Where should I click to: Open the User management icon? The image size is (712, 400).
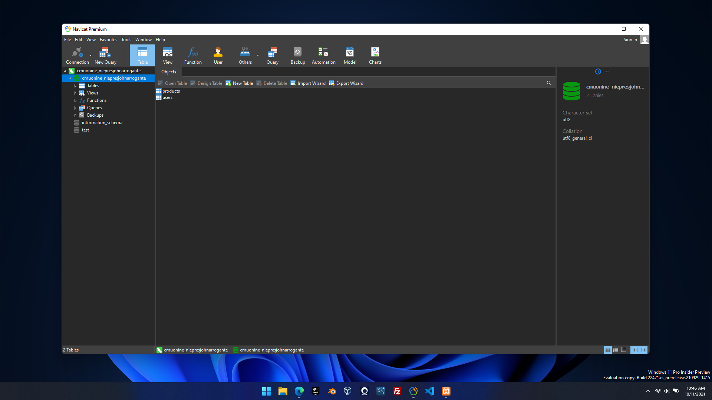point(218,55)
